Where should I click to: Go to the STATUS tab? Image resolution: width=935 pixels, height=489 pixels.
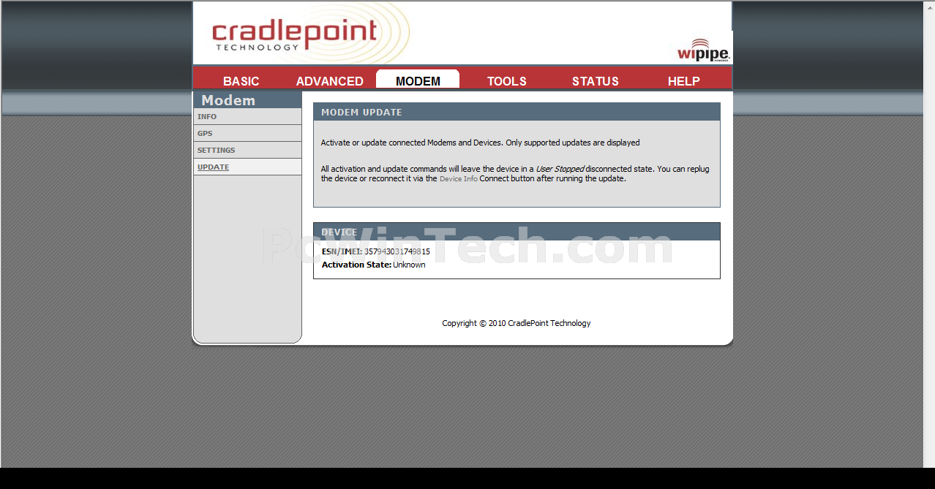[596, 81]
